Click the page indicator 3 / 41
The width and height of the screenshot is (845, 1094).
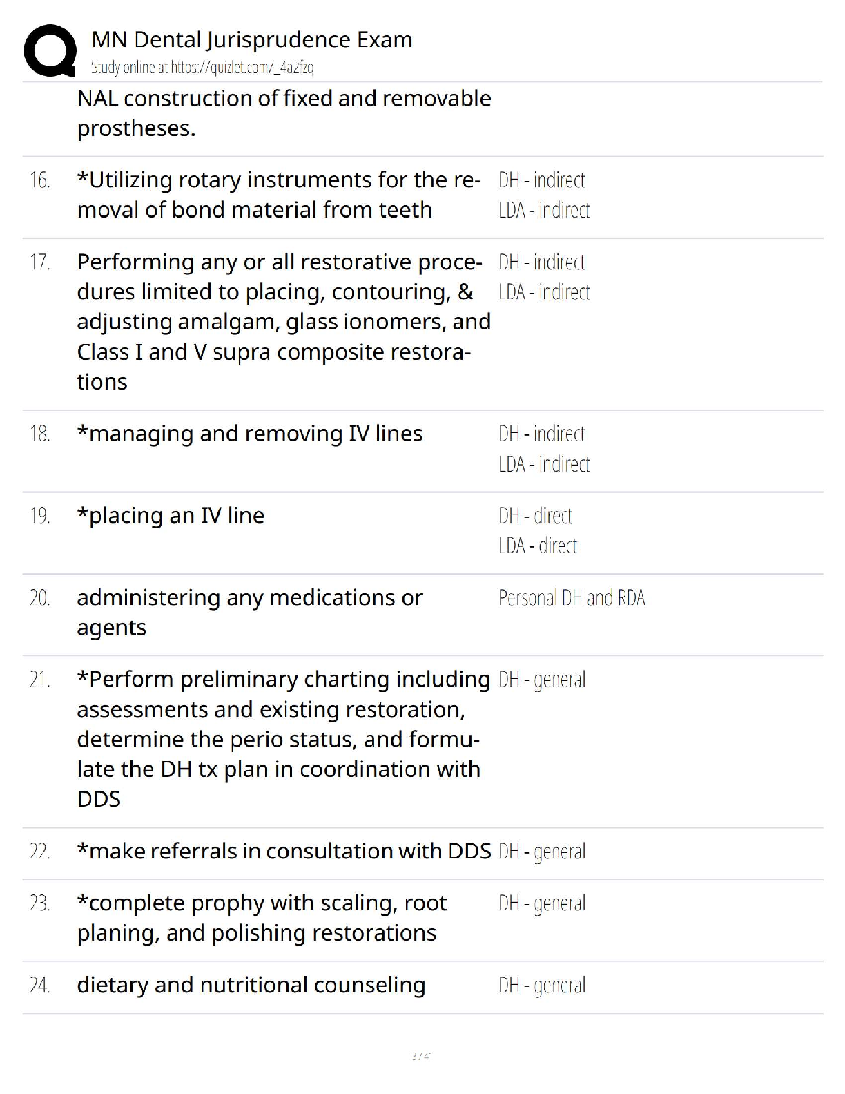pos(422,1056)
